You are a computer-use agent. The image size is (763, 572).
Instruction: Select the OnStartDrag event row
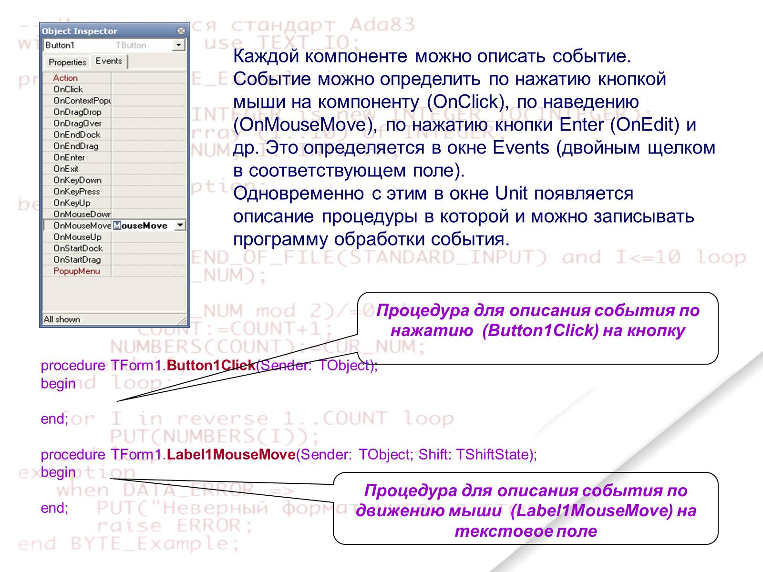coord(114,260)
